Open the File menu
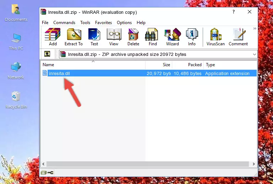The image size is (273, 184). coord(45,23)
